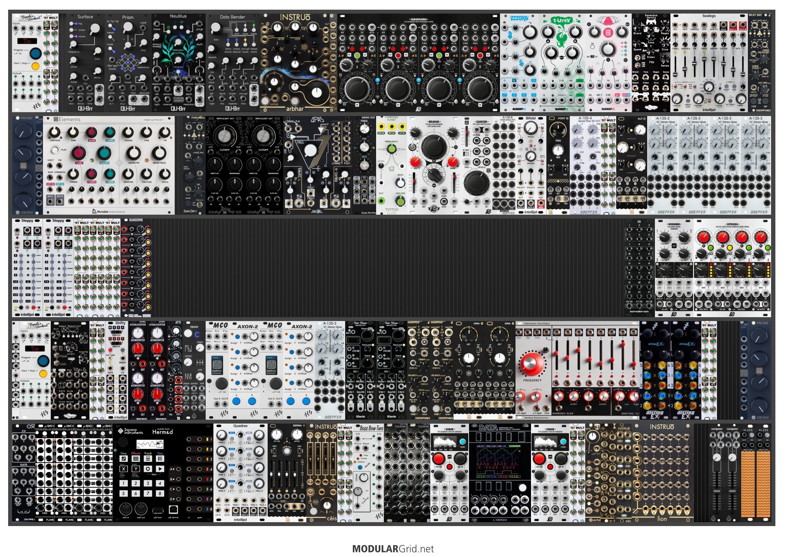Select Hermod numbered pad 1

(x=124, y=483)
